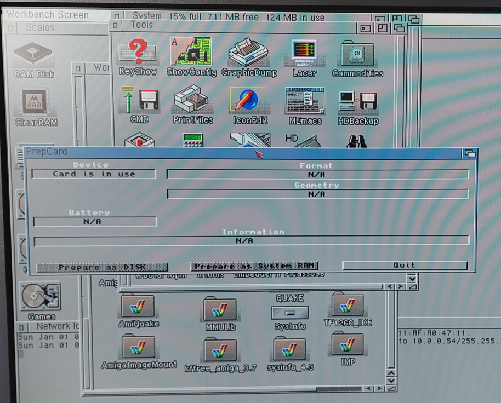This screenshot has width=501, height=403.
Task: Open the IMP drawer
Action: tap(348, 348)
